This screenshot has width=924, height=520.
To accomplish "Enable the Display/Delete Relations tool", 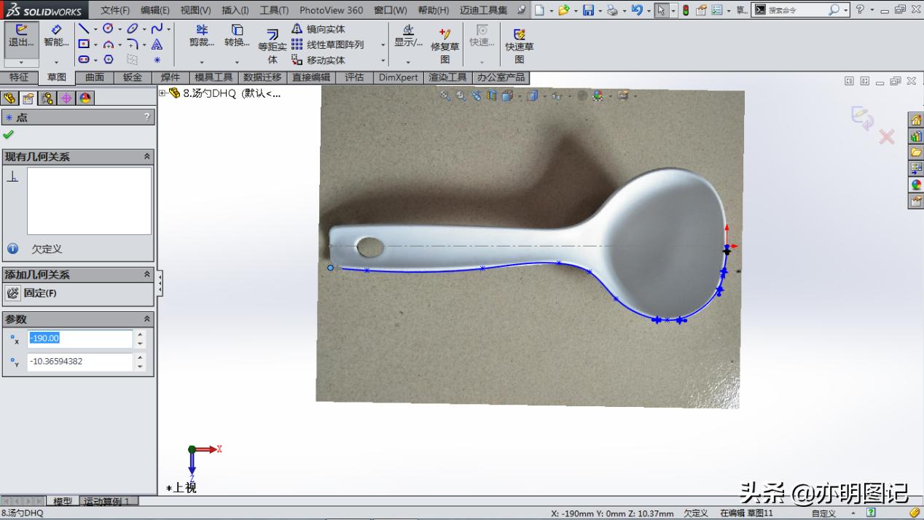I will coord(408,36).
